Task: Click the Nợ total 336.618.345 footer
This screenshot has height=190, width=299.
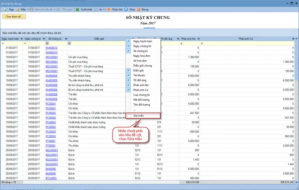Action: pyautogui.click(x=192, y=183)
